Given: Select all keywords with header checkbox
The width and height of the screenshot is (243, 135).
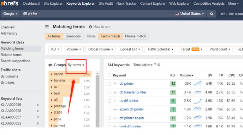Looking at the screenshot, I should (x=109, y=75).
